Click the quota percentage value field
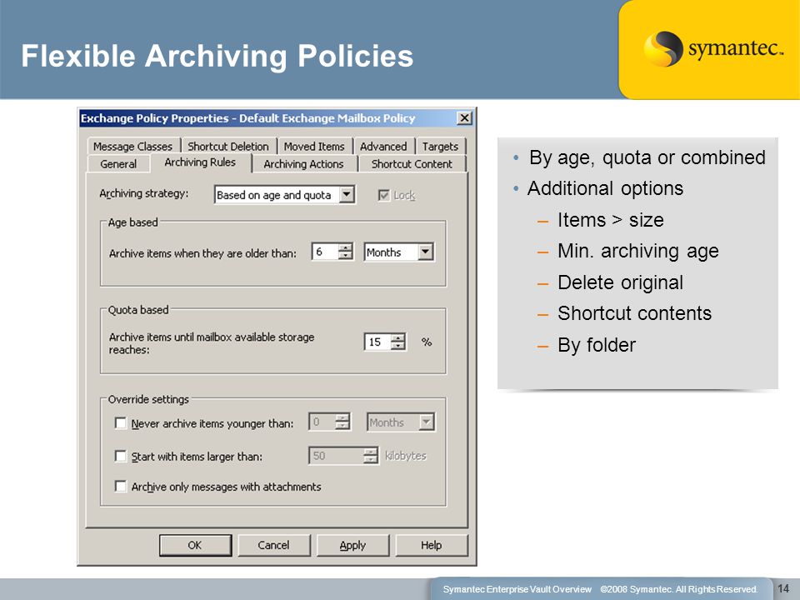Viewport: 800px width, 600px height. tap(377, 342)
